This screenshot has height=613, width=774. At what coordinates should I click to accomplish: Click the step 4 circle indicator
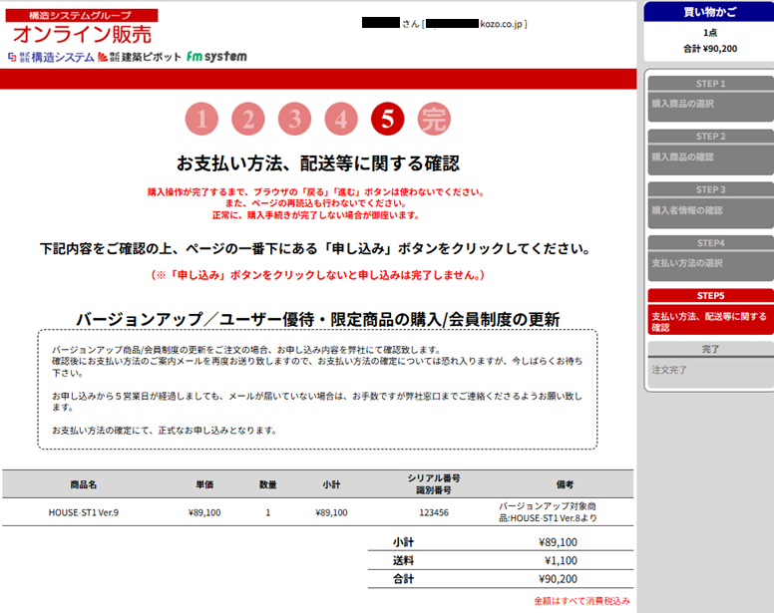tap(341, 120)
